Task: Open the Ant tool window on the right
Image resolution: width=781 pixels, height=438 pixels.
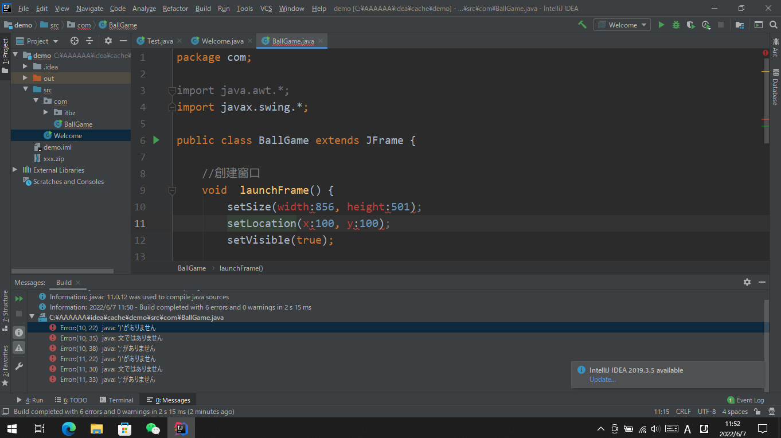Action: (775, 48)
